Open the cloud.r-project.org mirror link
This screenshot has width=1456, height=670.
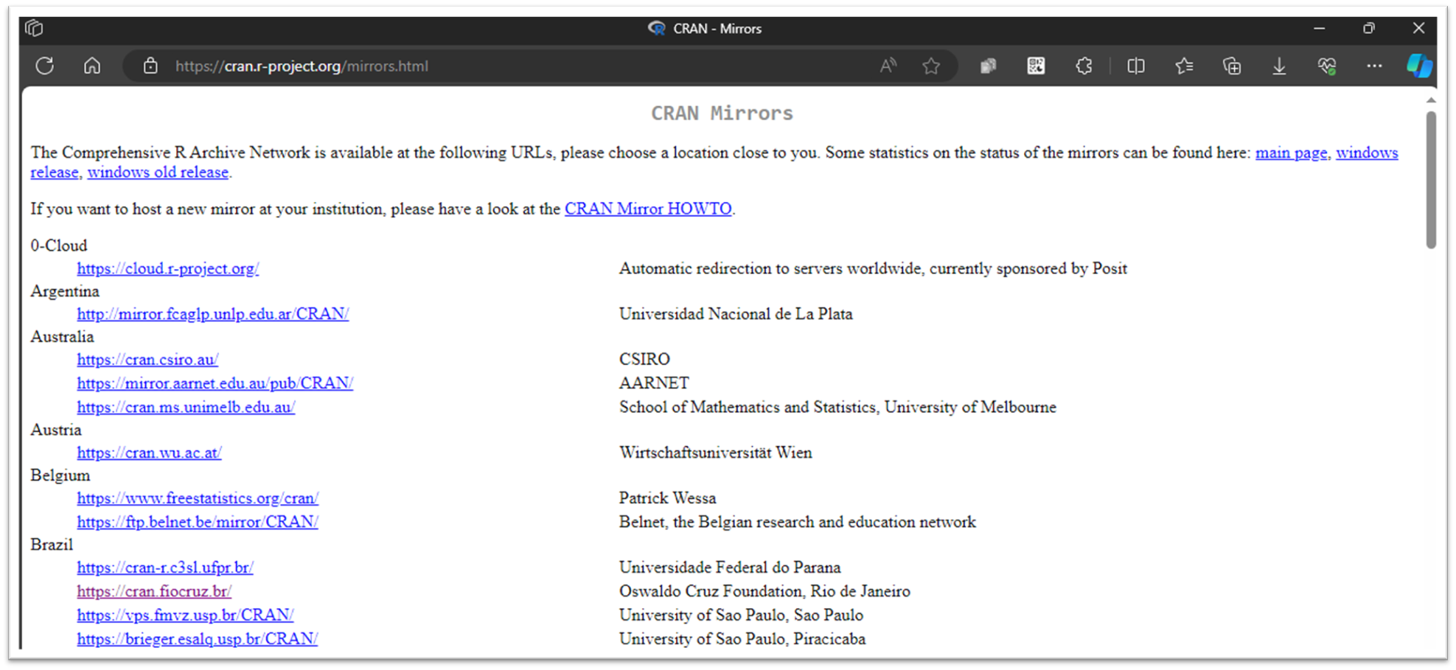168,268
